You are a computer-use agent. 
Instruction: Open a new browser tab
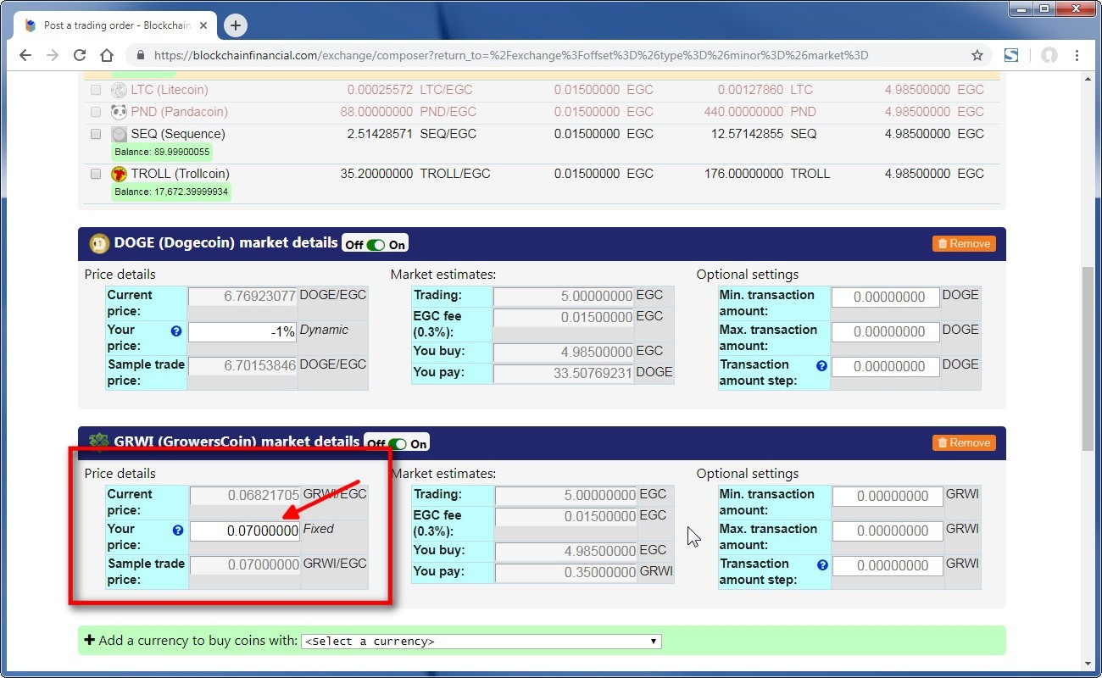point(235,25)
